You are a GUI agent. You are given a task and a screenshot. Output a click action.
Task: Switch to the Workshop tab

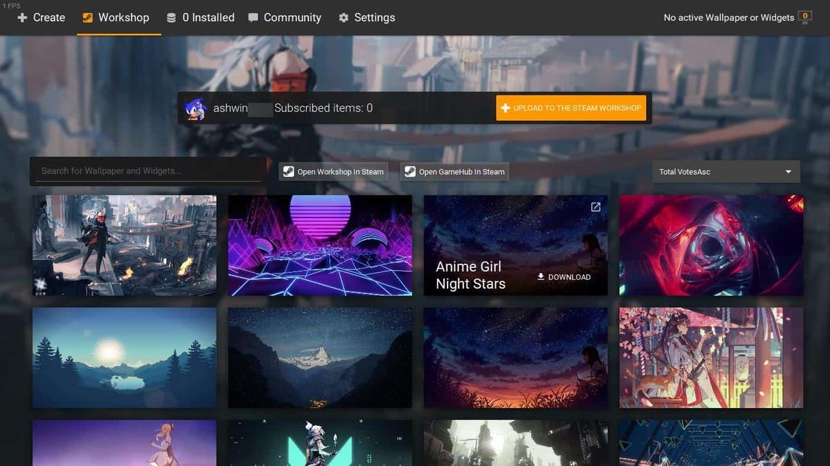pyautogui.click(x=116, y=17)
